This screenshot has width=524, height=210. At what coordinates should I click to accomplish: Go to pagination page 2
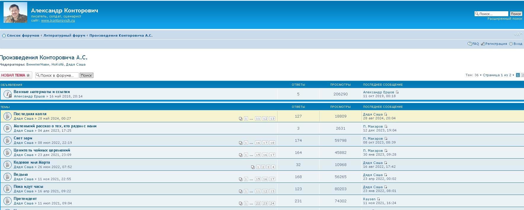pos(522,75)
